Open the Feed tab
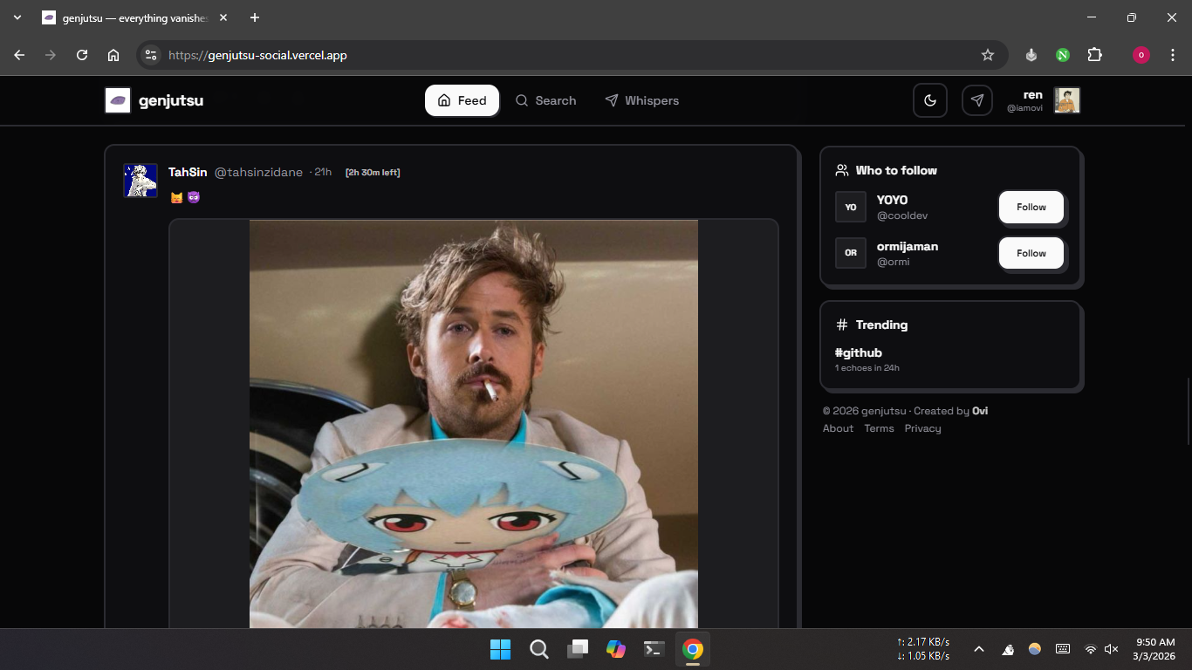This screenshot has height=670, width=1192. pos(462,100)
